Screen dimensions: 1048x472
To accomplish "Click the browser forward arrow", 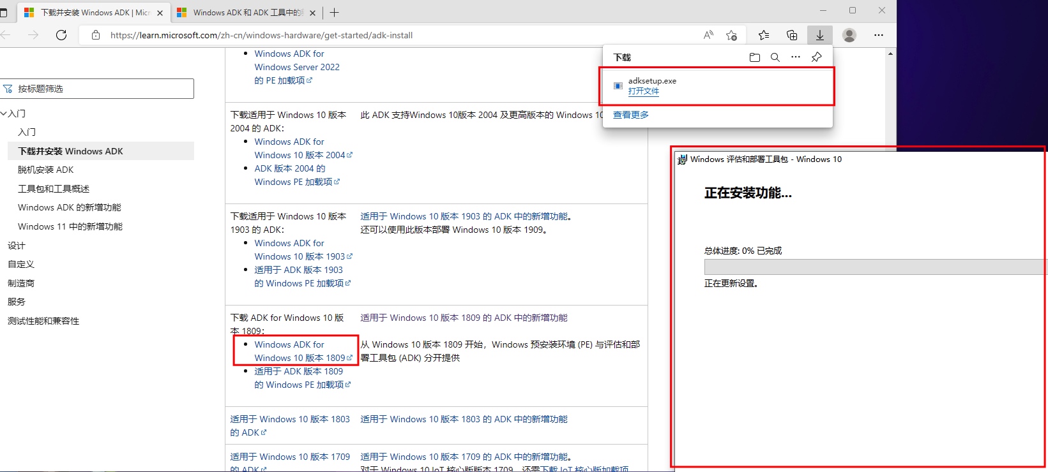I will pos(33,35).
